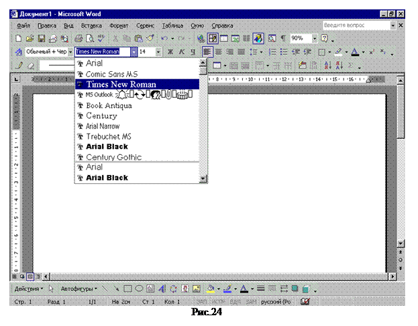The height and width of the screenshot is (326, 418).
Task: Open Действия menu on Drawing toolbar
Action: click(29, 288)
